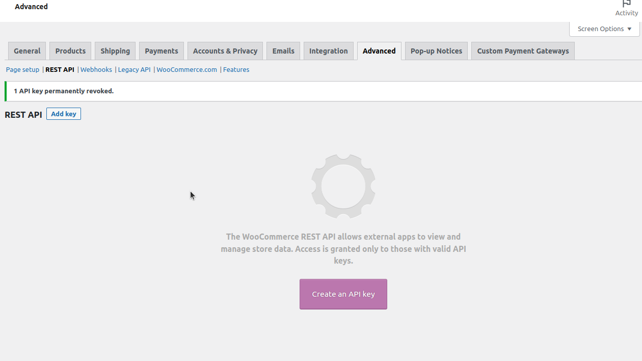Viewport: 642px width, 361px height.
Task: Expand the Screen Options dropdown
Action: 604,29
